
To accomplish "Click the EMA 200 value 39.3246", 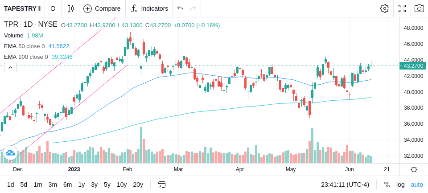I will coord(62,57).
